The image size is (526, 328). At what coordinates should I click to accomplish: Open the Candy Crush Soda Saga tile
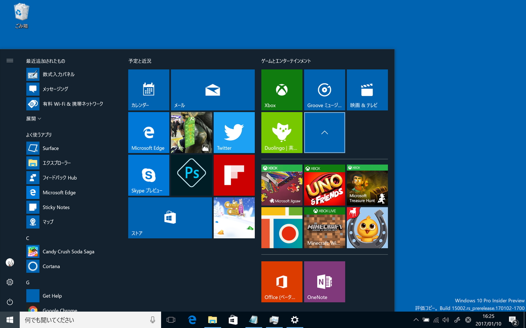coord(234,218)
